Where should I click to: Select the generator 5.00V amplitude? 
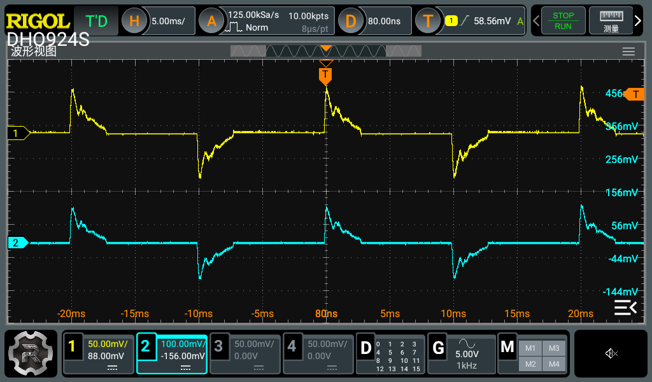pos(467,354)
